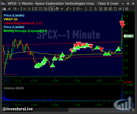Click the scroll right arrow at bottom

pos(133,110)
